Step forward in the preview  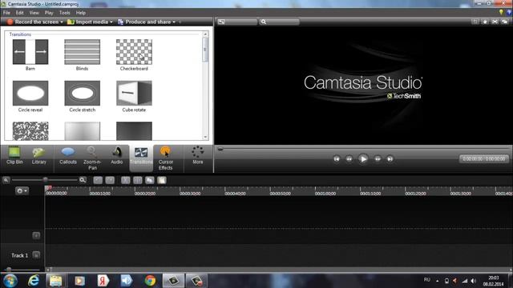378,159
